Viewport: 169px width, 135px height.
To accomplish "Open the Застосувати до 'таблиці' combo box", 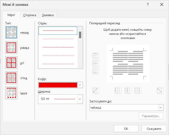I will tap(126, 108).
